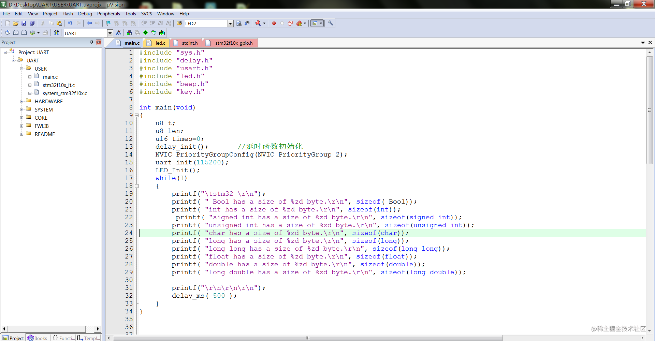Click the Save All icon
This screenshot has width=655, height=341.
(32, 23)
